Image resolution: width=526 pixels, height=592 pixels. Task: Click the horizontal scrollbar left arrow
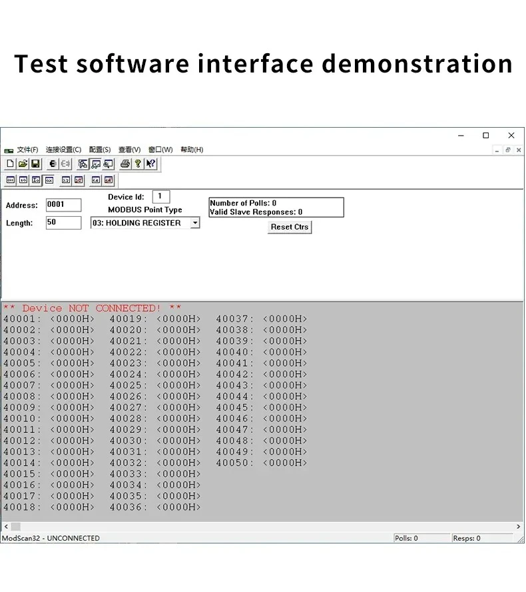pyautogui.click(x=6, y=526)
